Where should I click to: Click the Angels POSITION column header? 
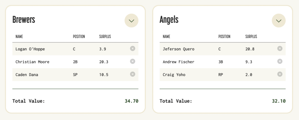coord(224,37)
